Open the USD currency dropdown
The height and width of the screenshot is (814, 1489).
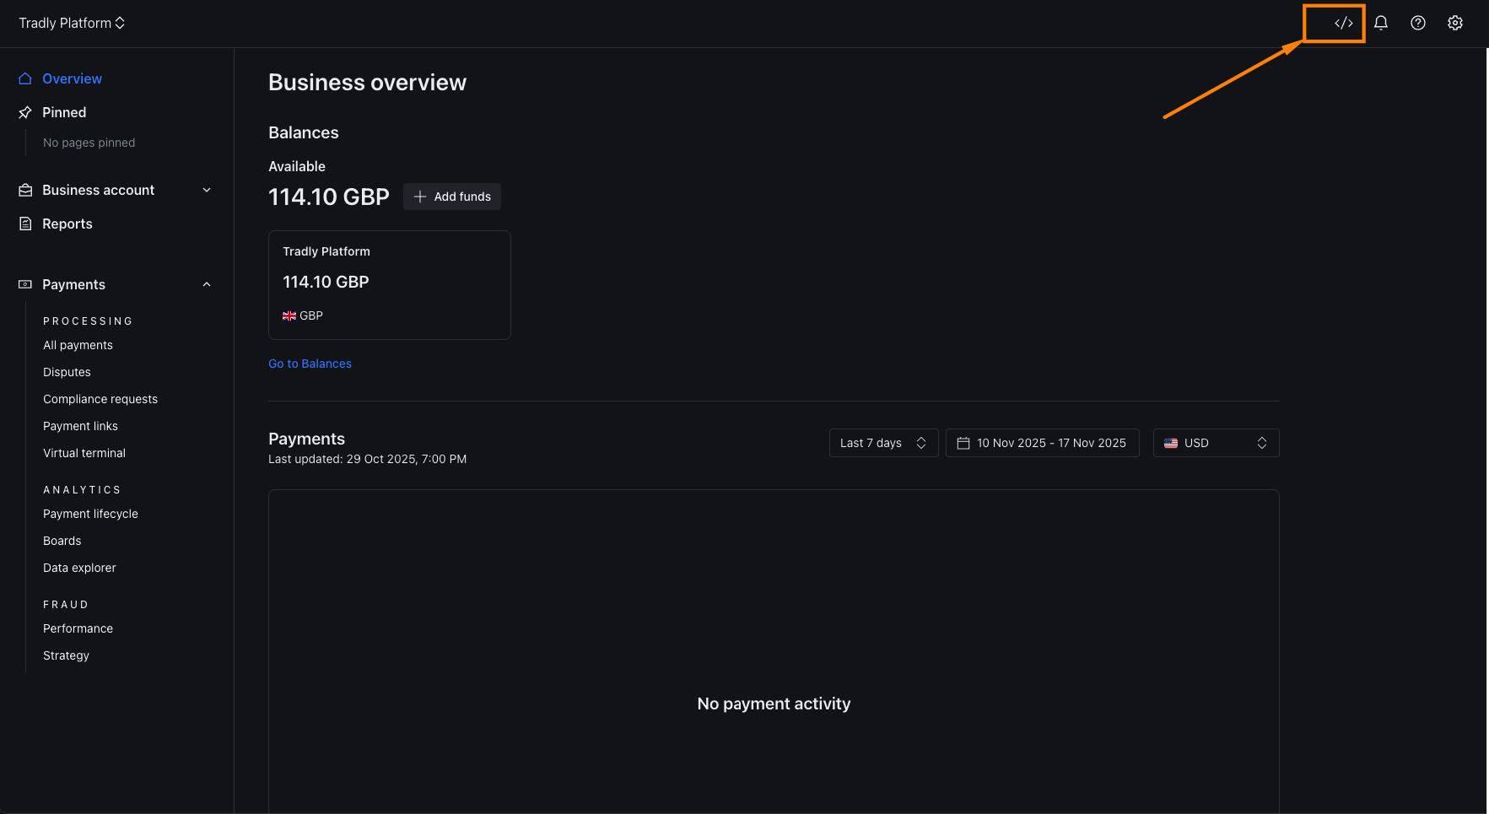1215,443
